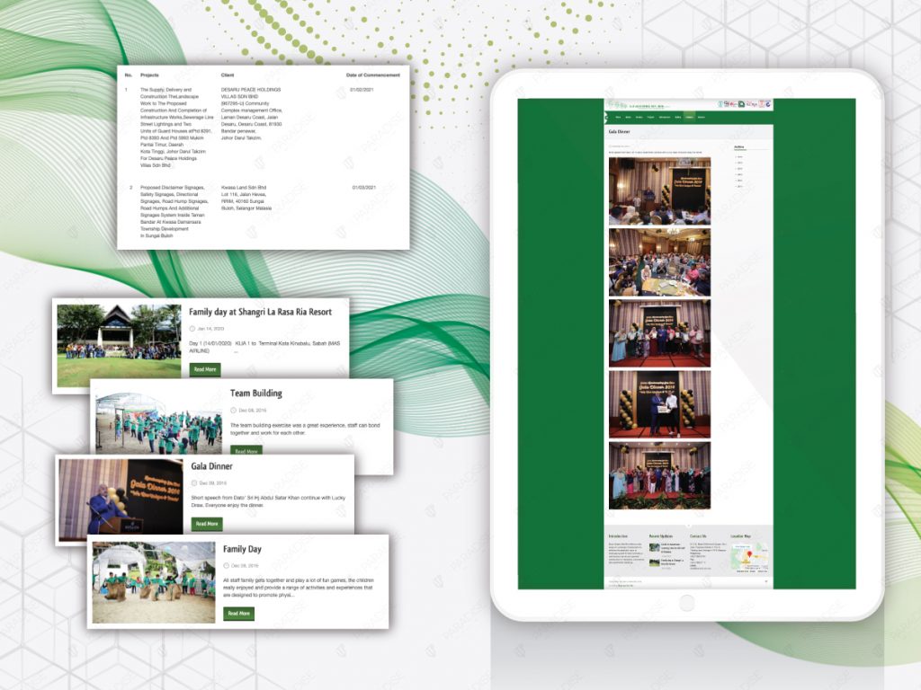Click the partner logos strip in tablet header

(x=745, y=104)
